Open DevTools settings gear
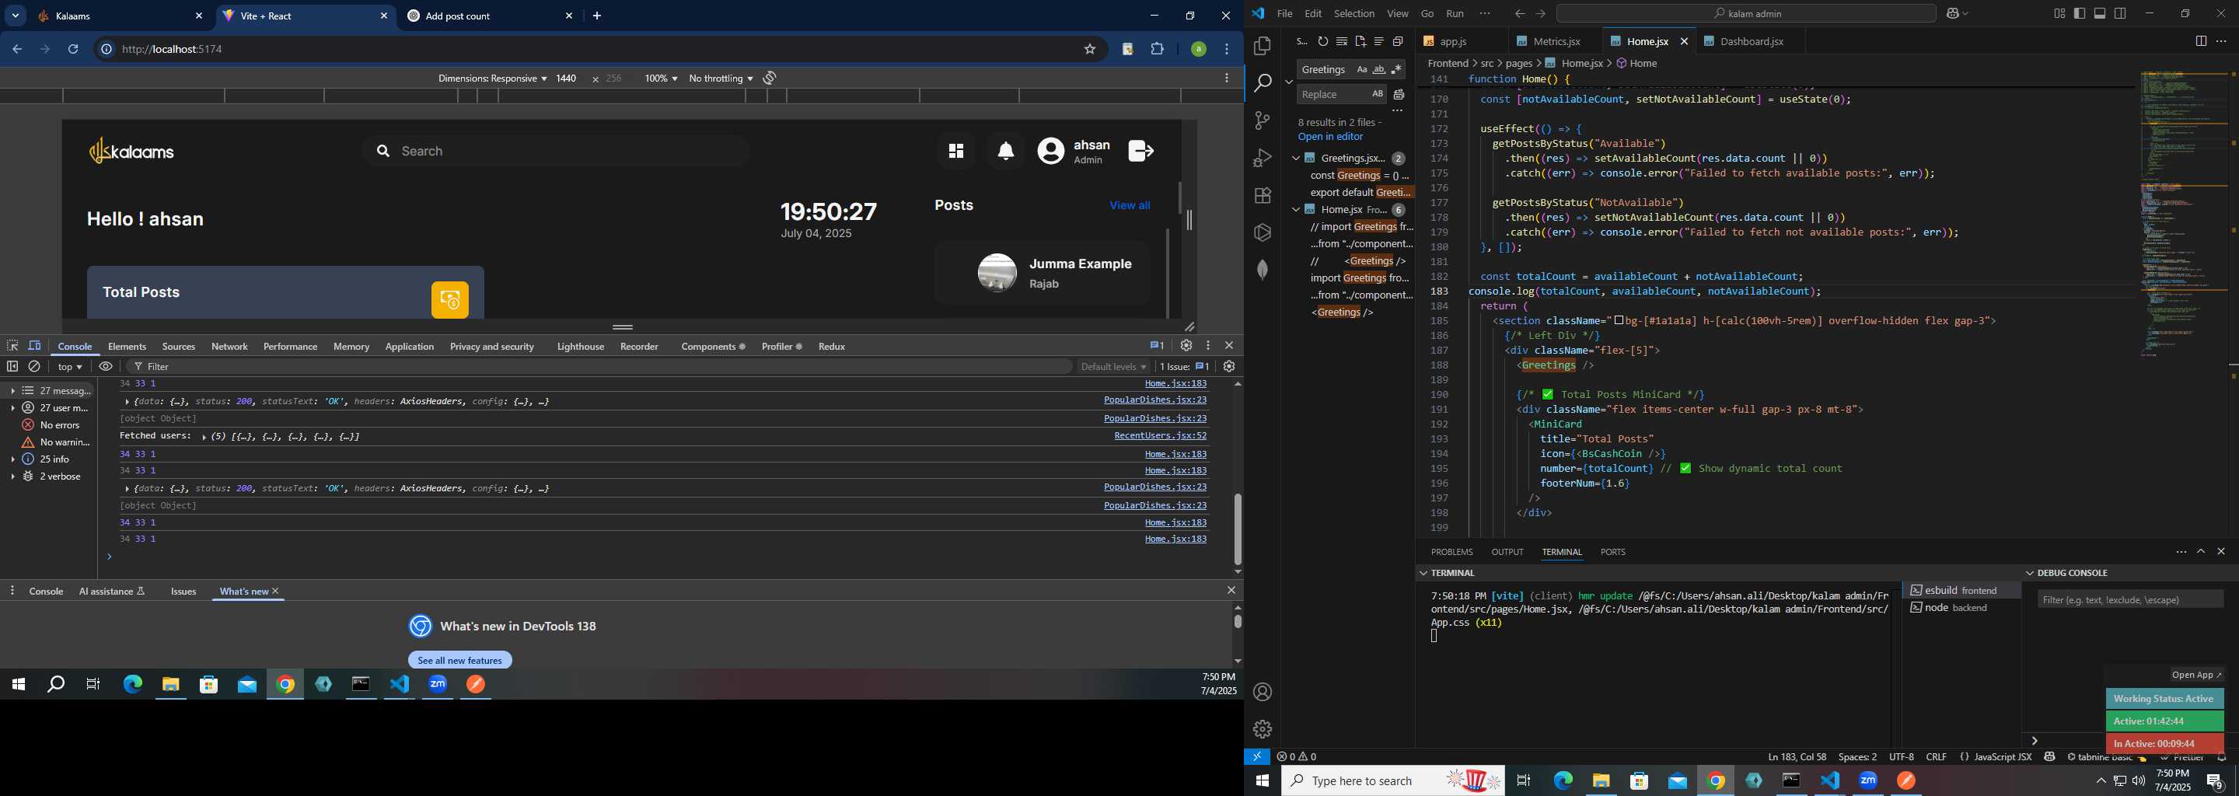Viewport: 2239px width, 796px height. [1186, 346]
